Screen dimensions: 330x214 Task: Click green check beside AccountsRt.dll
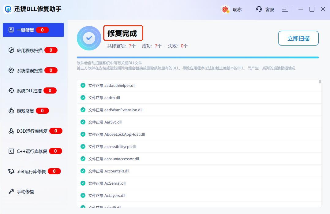click(x=83, y=171)
